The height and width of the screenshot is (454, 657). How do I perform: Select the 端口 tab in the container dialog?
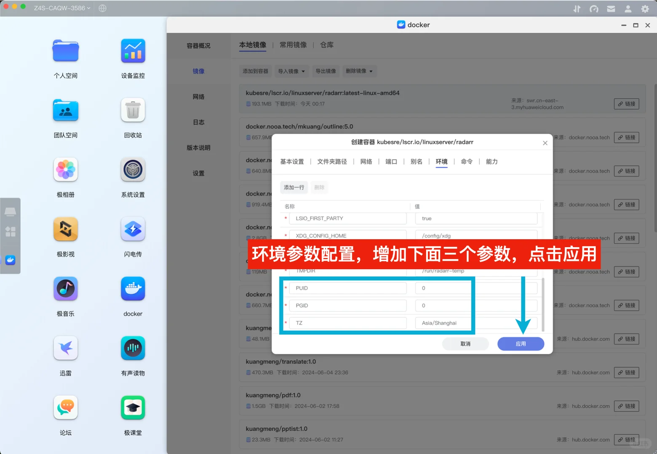point(391,161)
